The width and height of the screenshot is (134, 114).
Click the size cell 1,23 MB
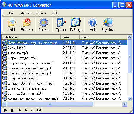point(69,83)
